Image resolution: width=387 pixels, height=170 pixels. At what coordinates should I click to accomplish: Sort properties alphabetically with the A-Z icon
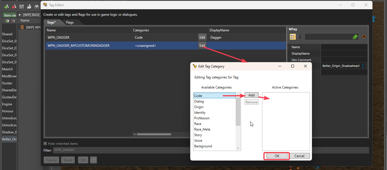point(299,37)
